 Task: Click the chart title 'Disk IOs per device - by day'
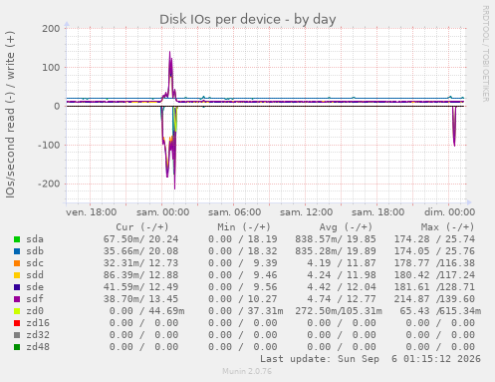[x=248, y=19]
